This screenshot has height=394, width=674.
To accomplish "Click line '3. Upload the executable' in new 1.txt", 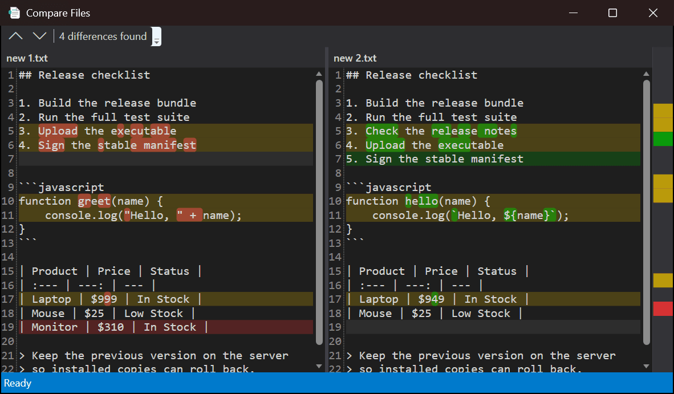I will (x=166, y=131).
